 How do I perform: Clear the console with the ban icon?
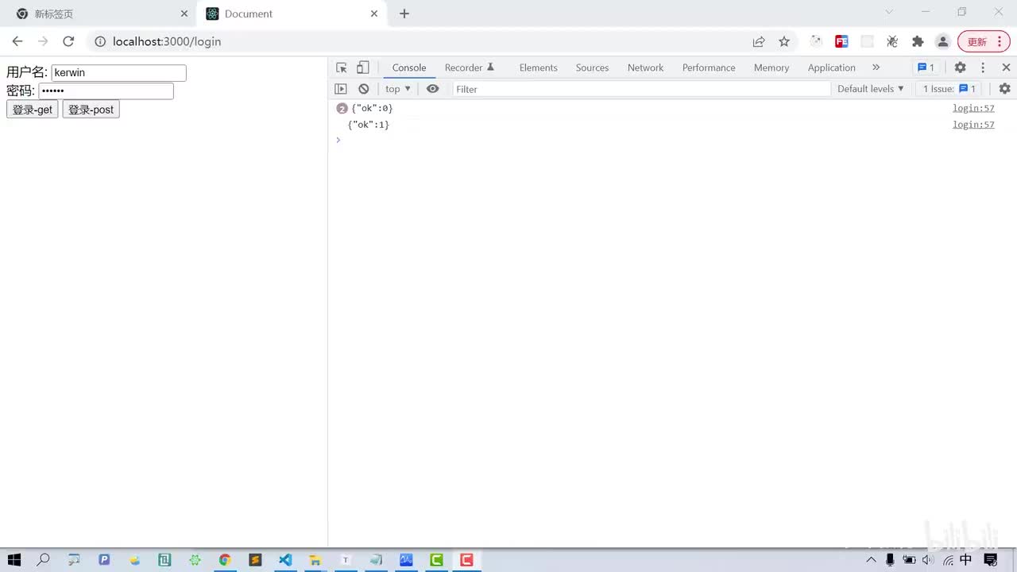[364, 89]
